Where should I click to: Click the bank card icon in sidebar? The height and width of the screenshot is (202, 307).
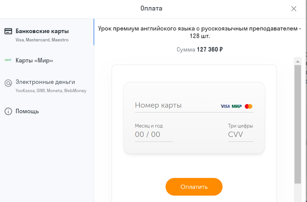[8, 31]
